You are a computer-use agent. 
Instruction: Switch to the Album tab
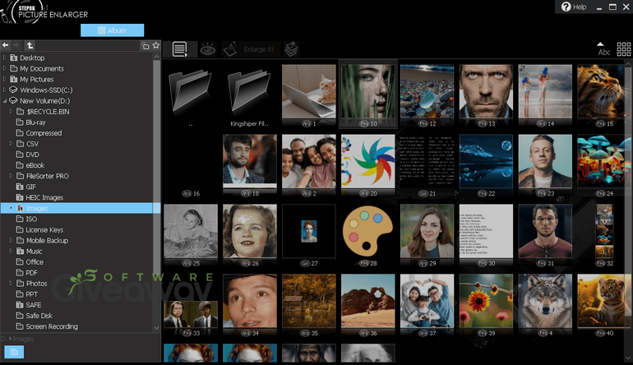click(113, 30)
